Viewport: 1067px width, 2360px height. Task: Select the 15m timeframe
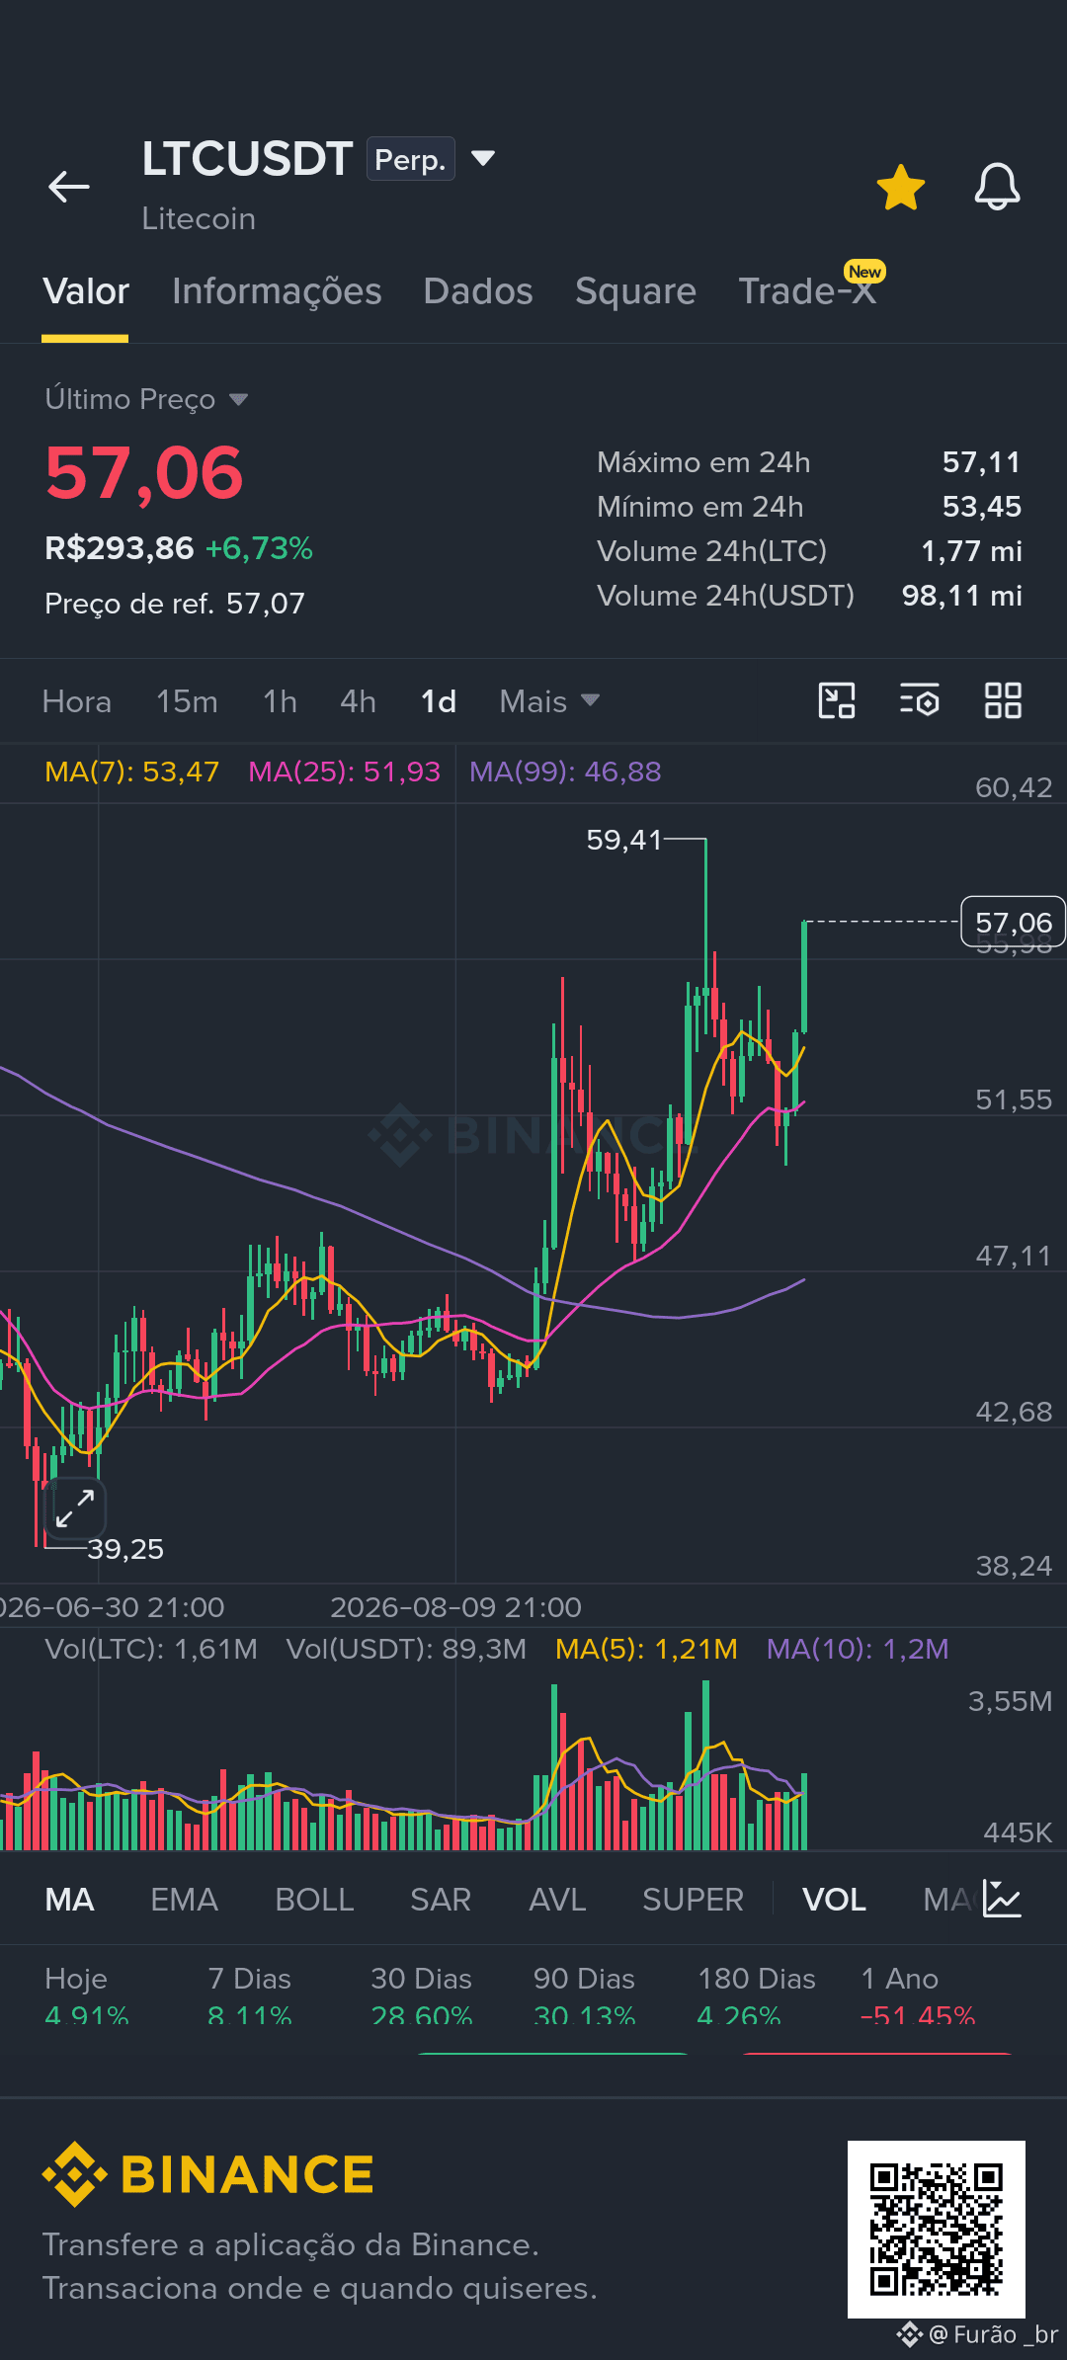tap(187, 701)
